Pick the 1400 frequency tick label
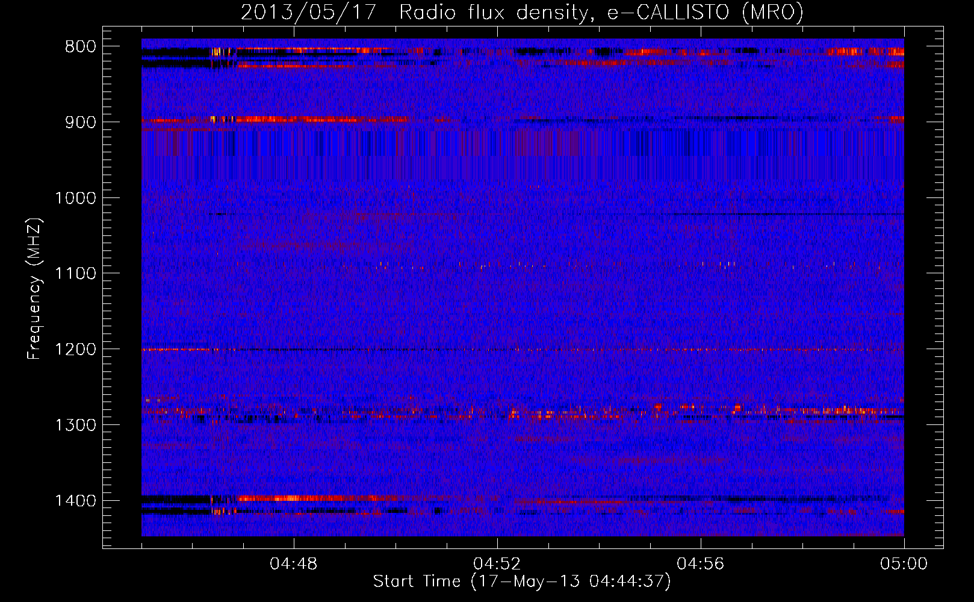 pos(75,501)
